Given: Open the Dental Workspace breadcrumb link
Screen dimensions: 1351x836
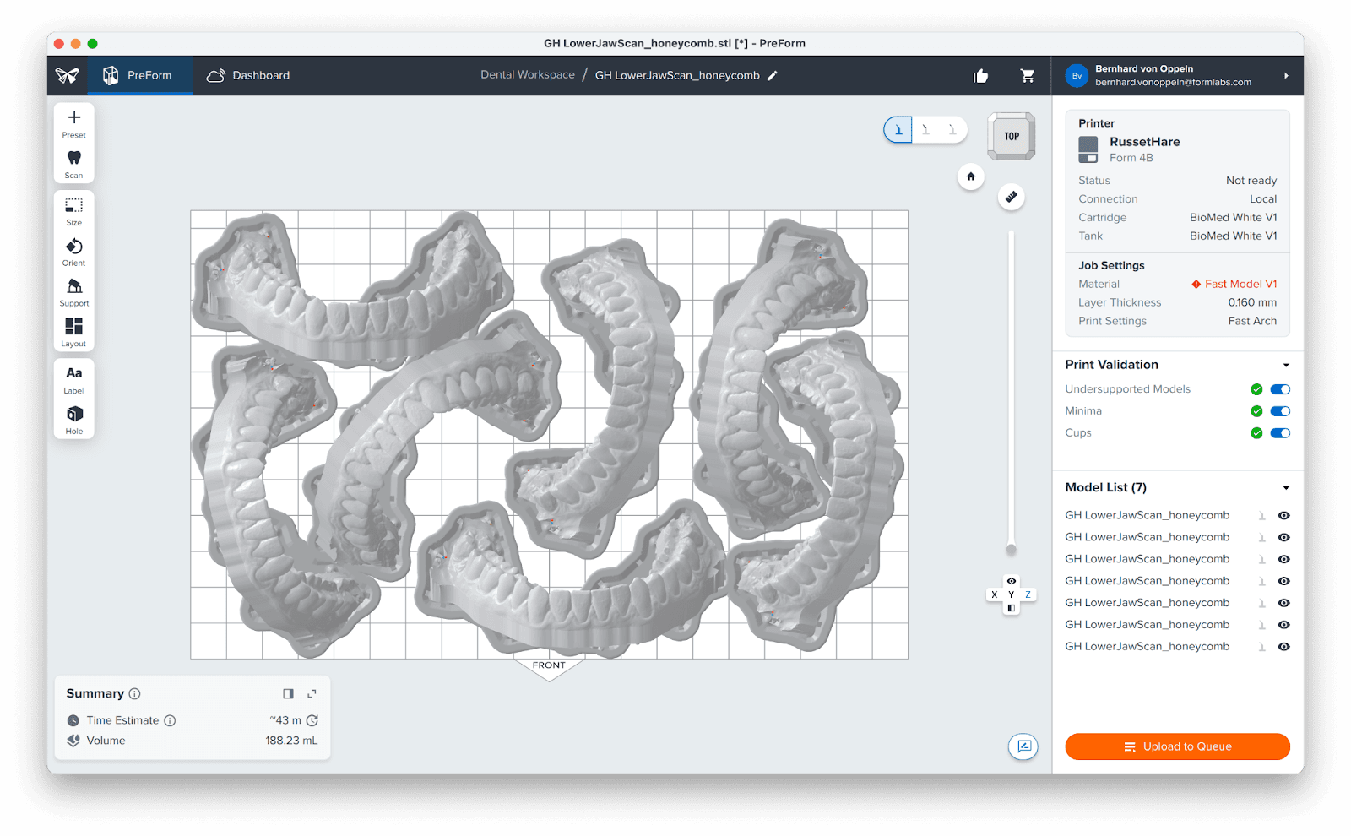Looking at the screenshot, I should pyautogui.click(x=528, y=75).
